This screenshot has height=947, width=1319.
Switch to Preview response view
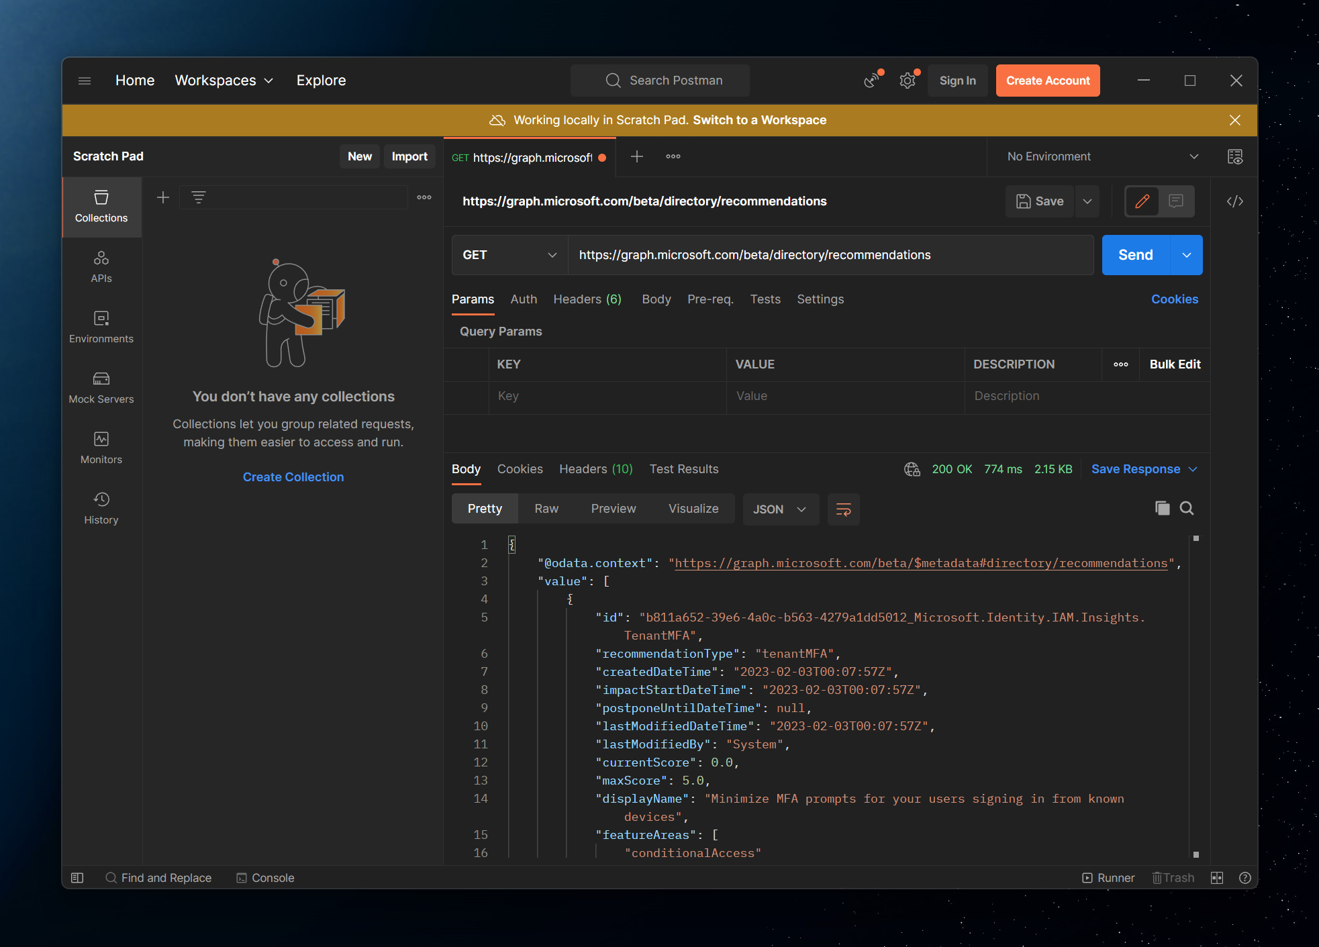[x=614, y=509]
